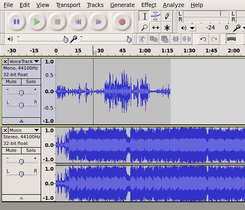The width and height of the screenshot is (245, 210).
Task: Select the Draw pencil tool
Action: [x=167, y=16]
